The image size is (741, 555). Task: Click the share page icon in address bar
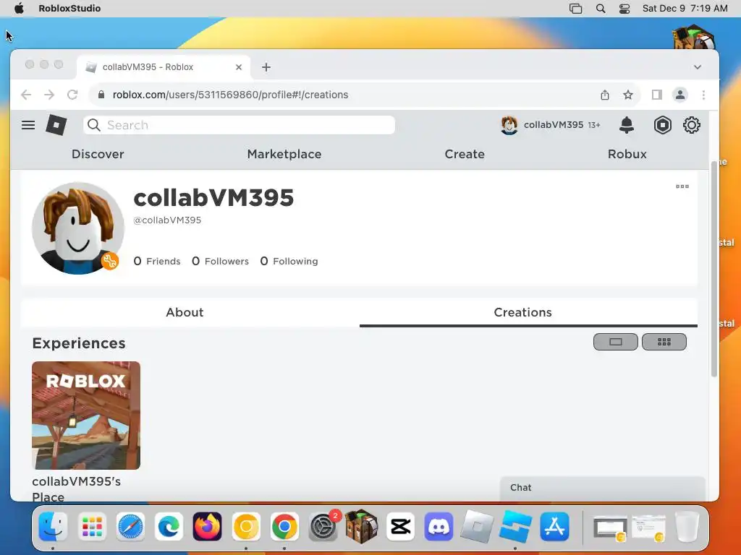point(605,95)
